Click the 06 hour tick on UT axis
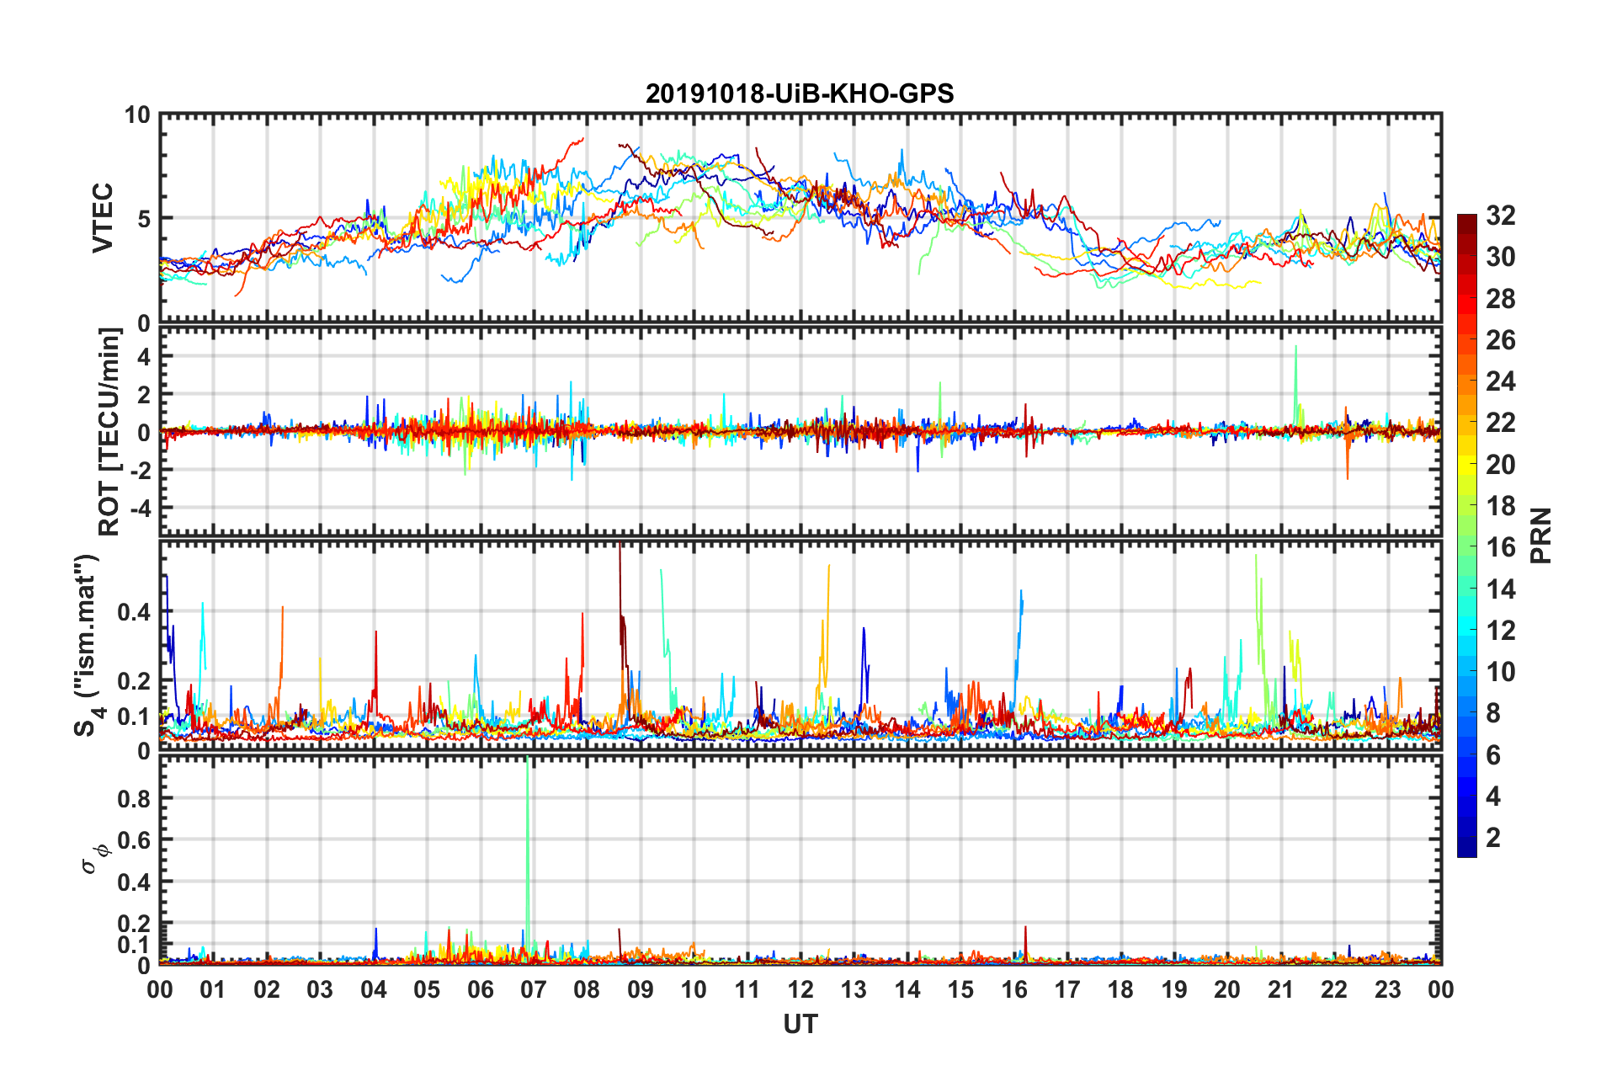This screenshot has height=1071, width=1601. (481, 988)
